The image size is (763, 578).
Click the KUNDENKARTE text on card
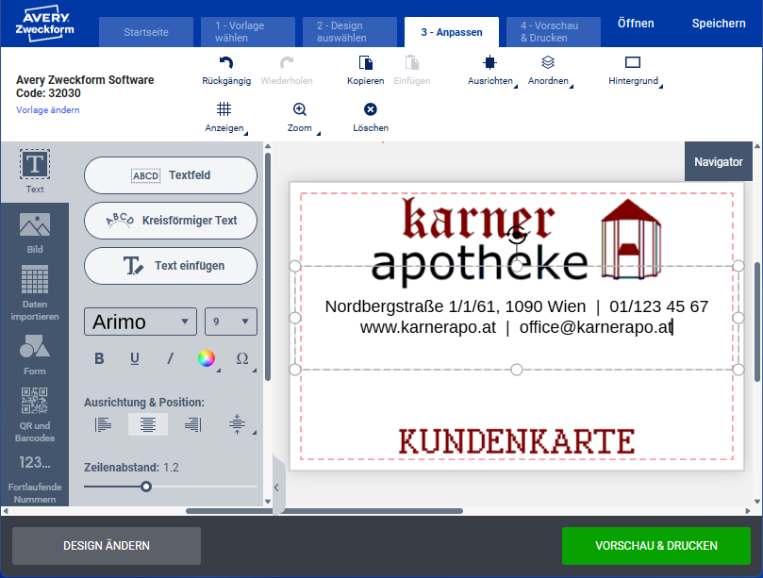click(516, 441)
